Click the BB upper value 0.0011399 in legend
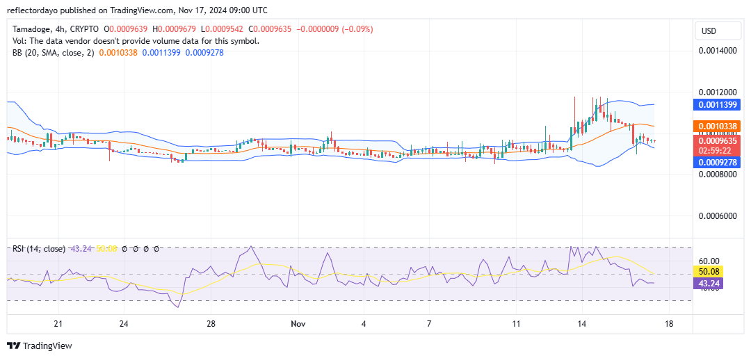Image resolution: width=751 pixels, height=358 pixels. coord(161,52)
